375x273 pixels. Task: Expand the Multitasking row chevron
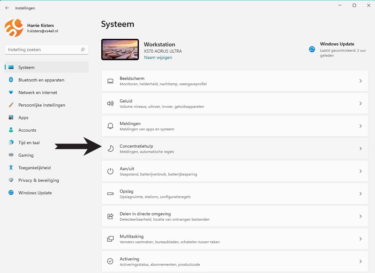(x=360, y=239)
